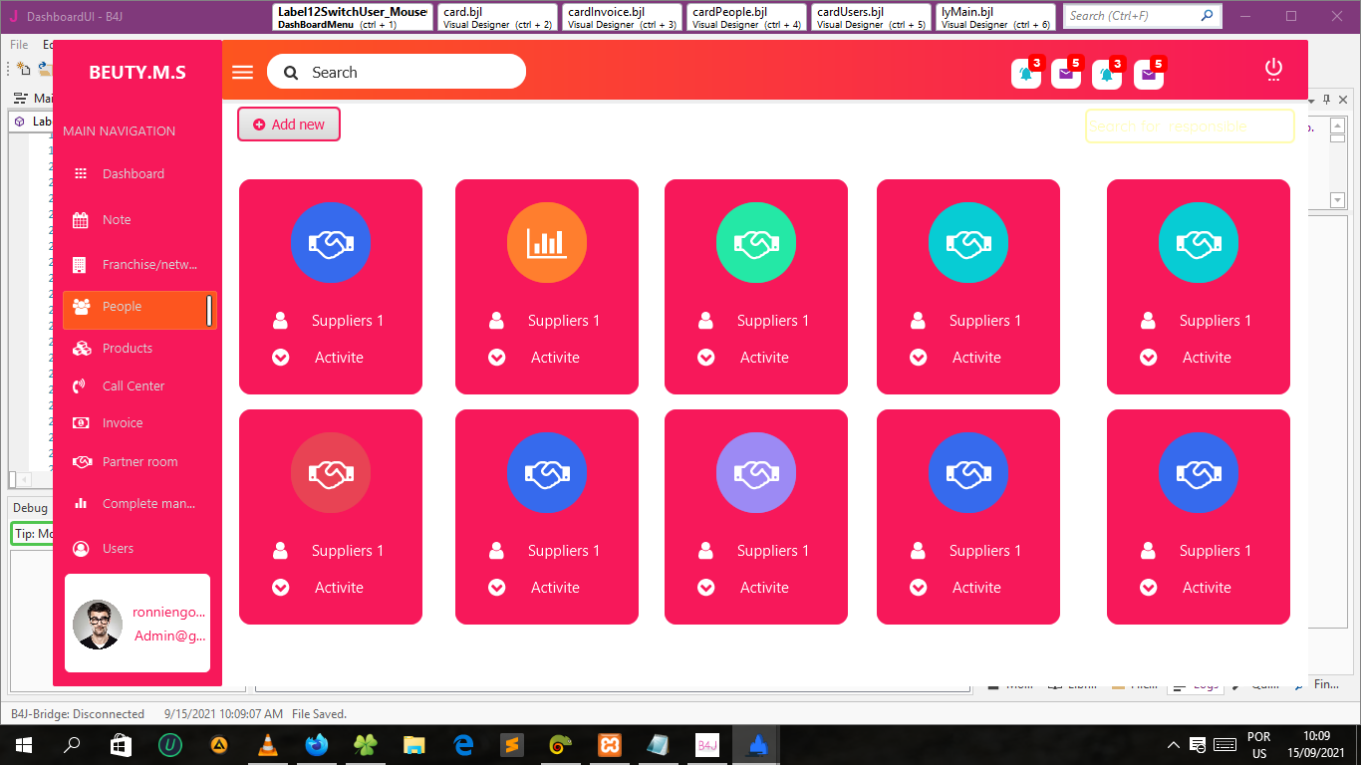
Task: Click Suppliers 1 in purple handshake card
Action: 773,551
